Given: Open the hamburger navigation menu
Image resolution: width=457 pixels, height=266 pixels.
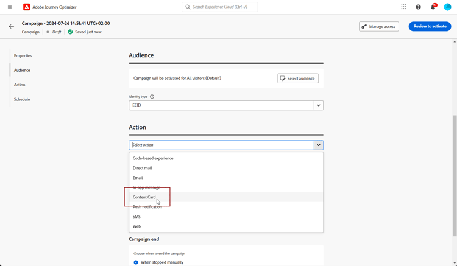Looking at the screenshot, I should pyautogui.click(x=10, y=7).
